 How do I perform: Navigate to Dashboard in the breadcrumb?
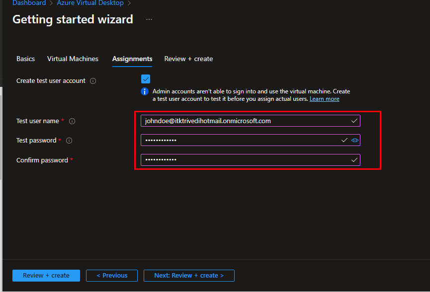tap(29, 3)
